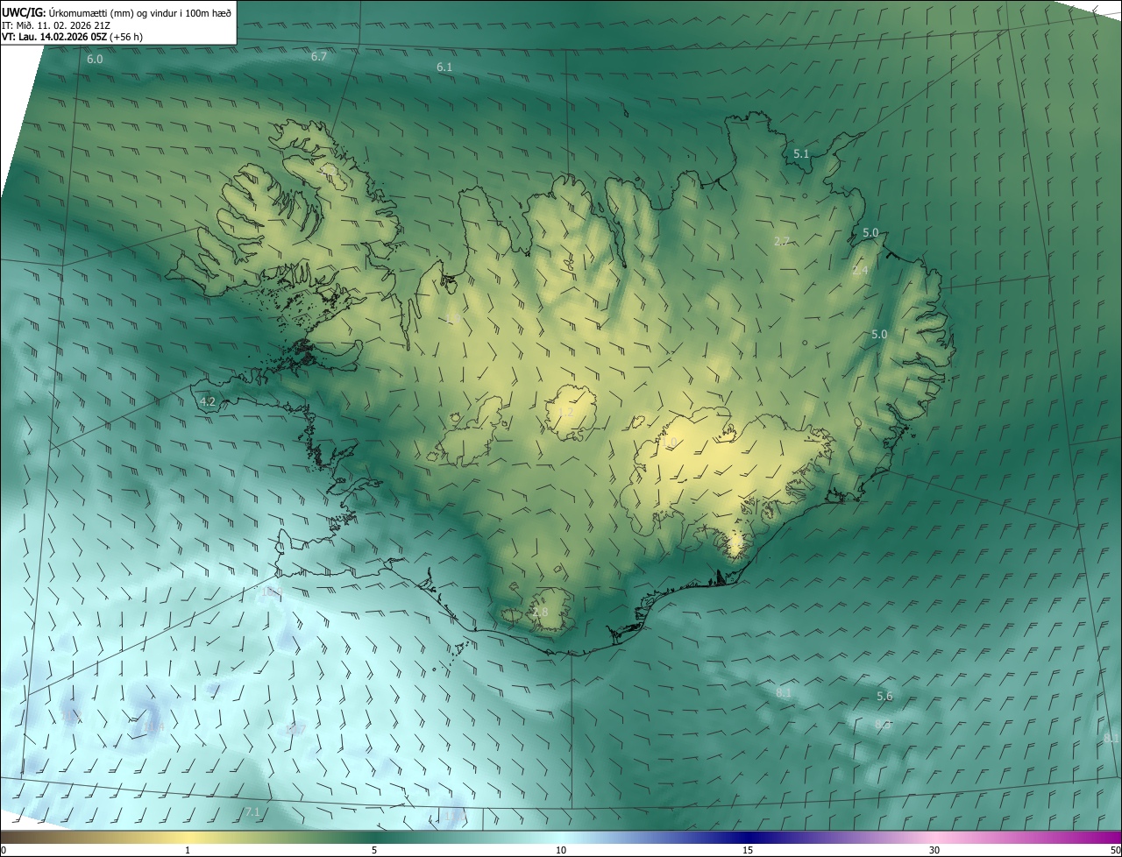Click the 6.7 value label
This screenshot has height=857, width=1122.
point(319,56)
